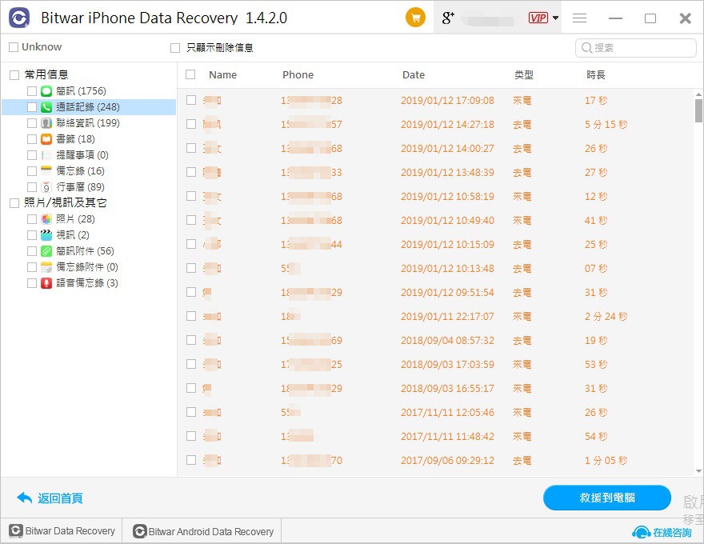Click the Google Plus account icon
The width and height of the screenshot is (704, 544).
[448, 18]
